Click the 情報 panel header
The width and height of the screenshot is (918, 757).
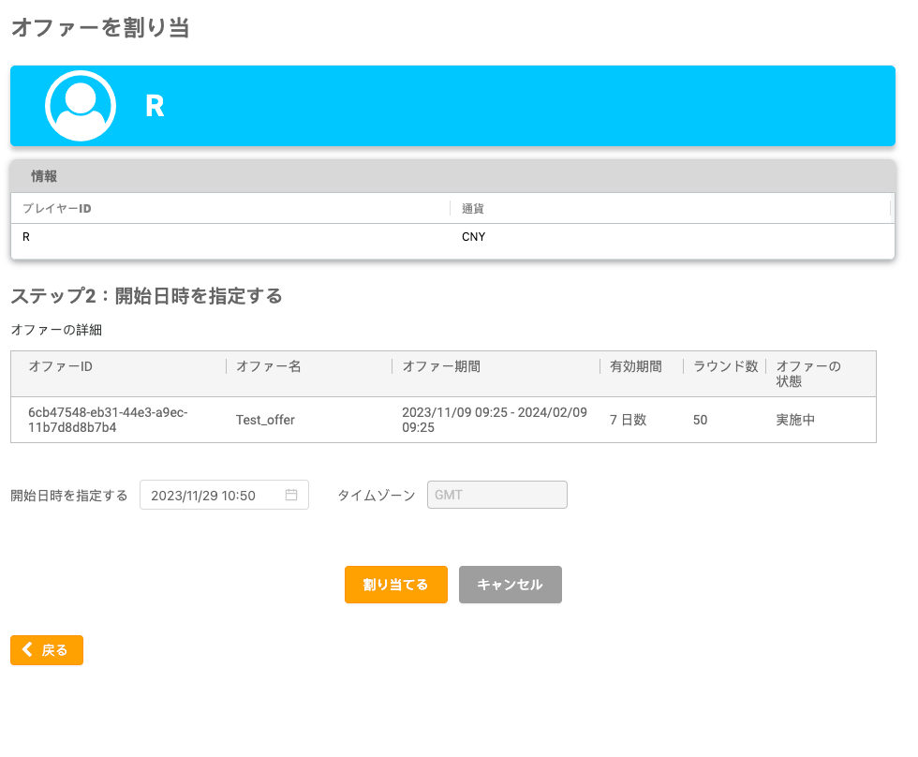(44, 176)
